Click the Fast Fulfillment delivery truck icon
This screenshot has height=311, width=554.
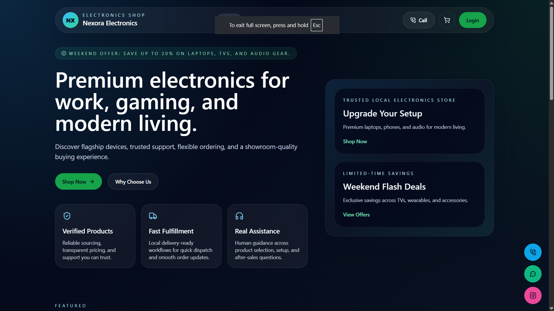tap(153, 216)
